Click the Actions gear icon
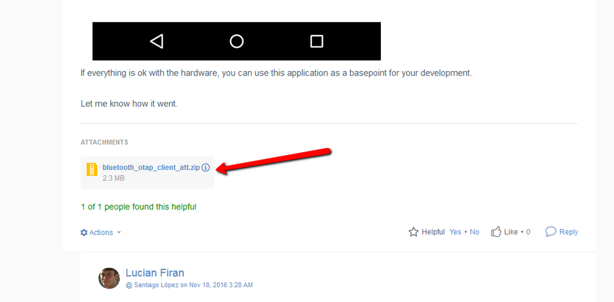Image resolution: width=614 pixels, height=302 pixels. point(84,233)
